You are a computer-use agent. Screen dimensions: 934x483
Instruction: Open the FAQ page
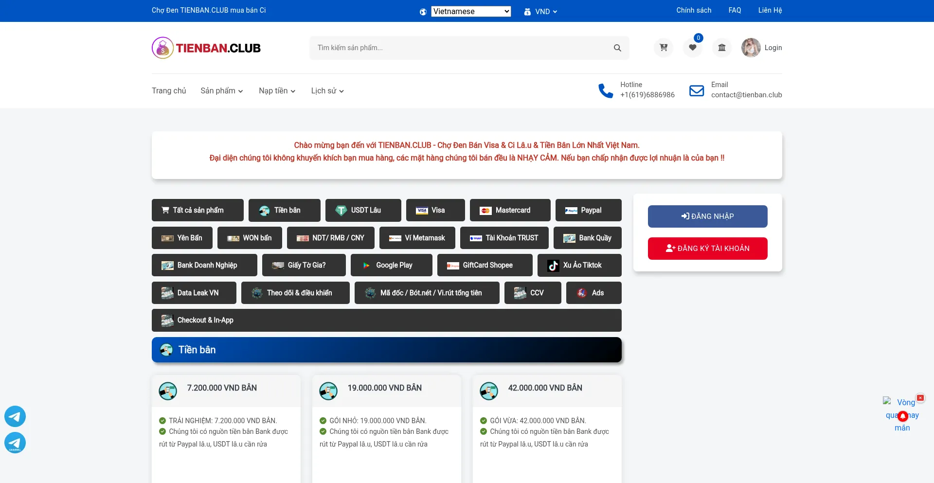point(735,10)
